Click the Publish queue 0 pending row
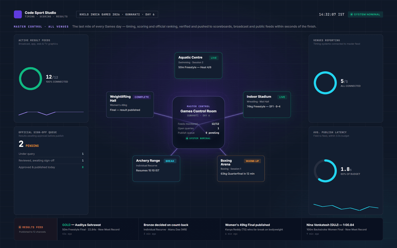 pos(198,133)
